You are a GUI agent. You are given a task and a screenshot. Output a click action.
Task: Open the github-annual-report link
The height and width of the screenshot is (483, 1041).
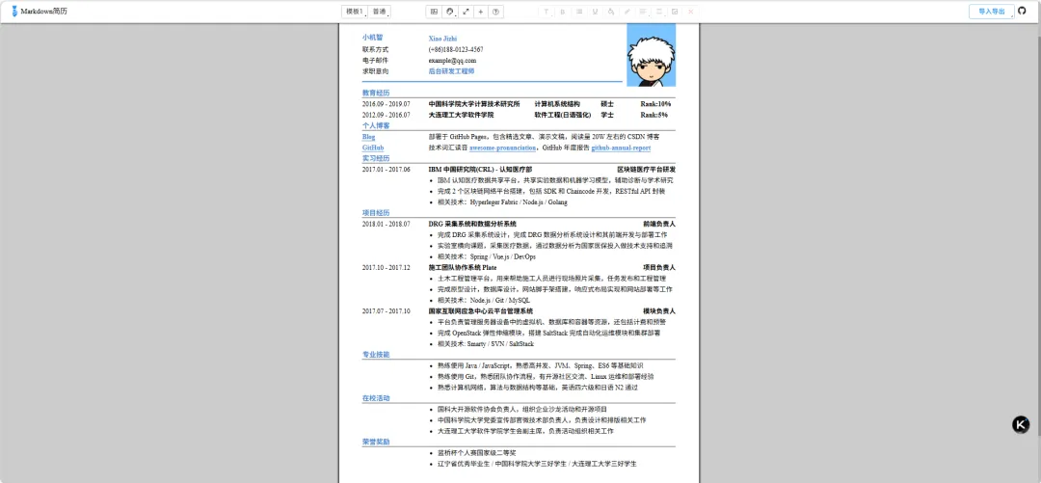621,148
